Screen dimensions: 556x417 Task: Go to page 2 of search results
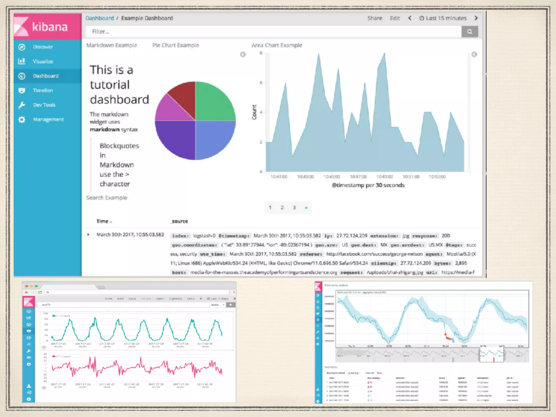(x=282, y=208)
